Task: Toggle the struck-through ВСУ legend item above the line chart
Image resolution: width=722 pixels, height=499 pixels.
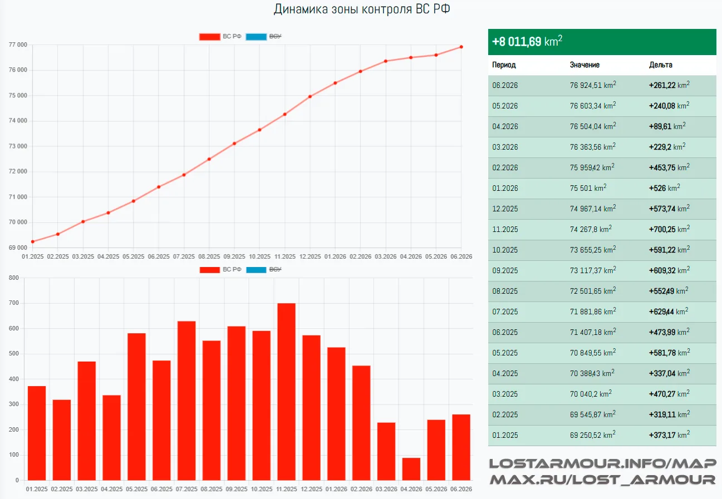Action: [x=264, y=37]
